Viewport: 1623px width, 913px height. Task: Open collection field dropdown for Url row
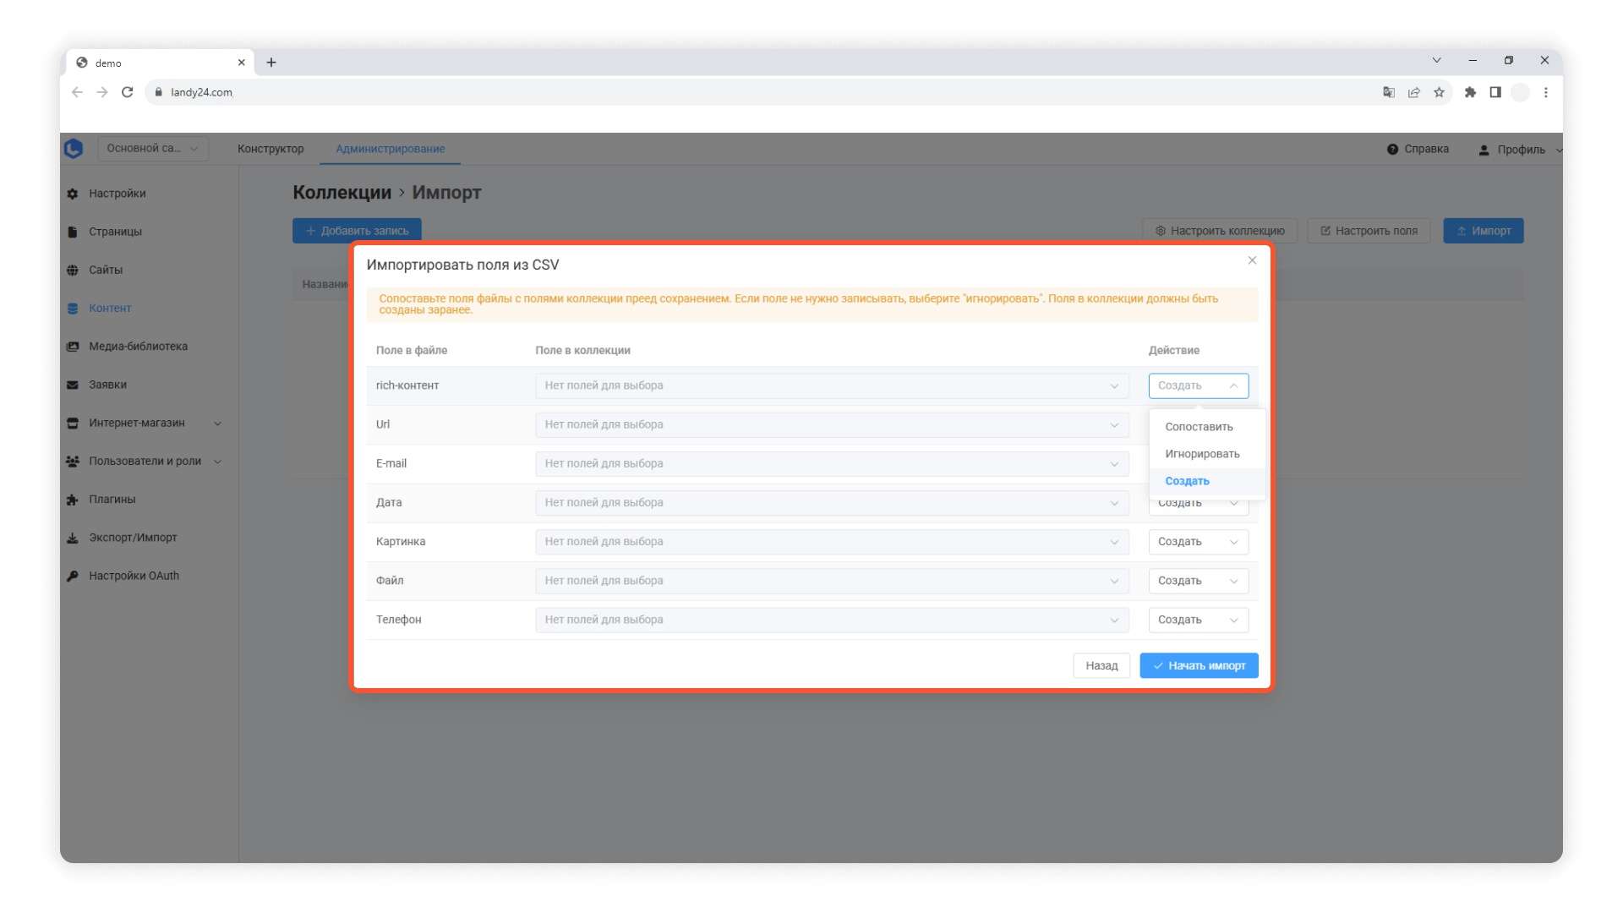point(832,424)
